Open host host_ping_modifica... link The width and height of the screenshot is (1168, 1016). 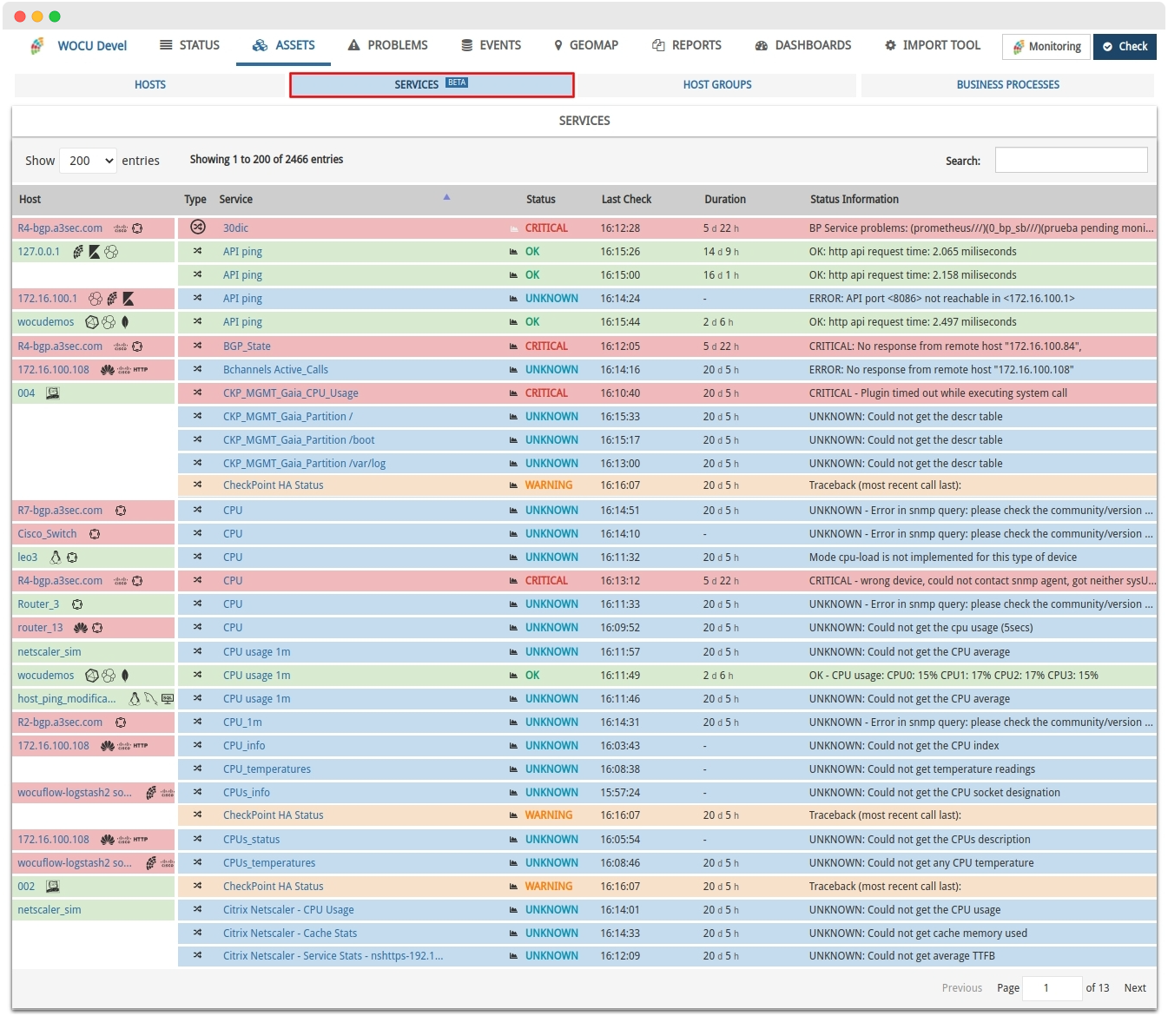67,699
